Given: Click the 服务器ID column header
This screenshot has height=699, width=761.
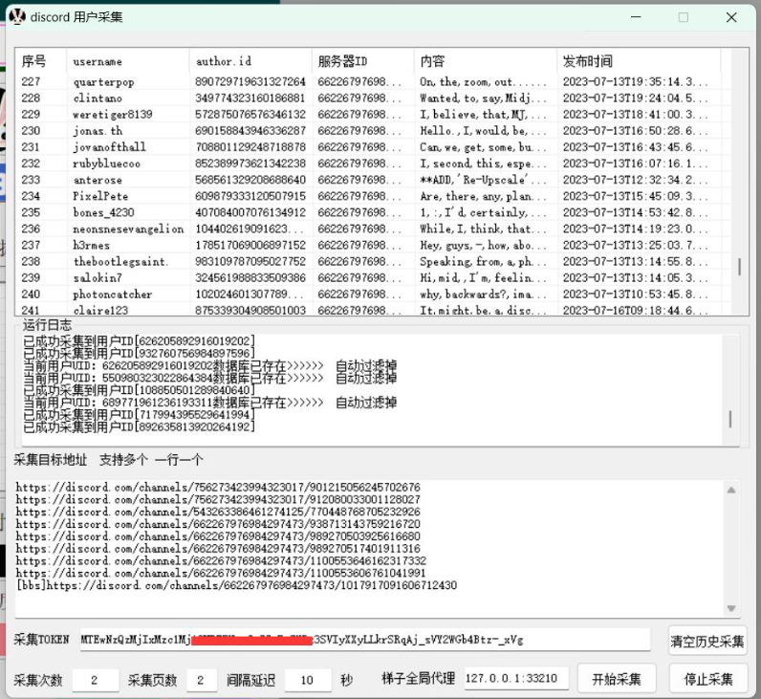Looking at the screenshot, I should point(363,61).
